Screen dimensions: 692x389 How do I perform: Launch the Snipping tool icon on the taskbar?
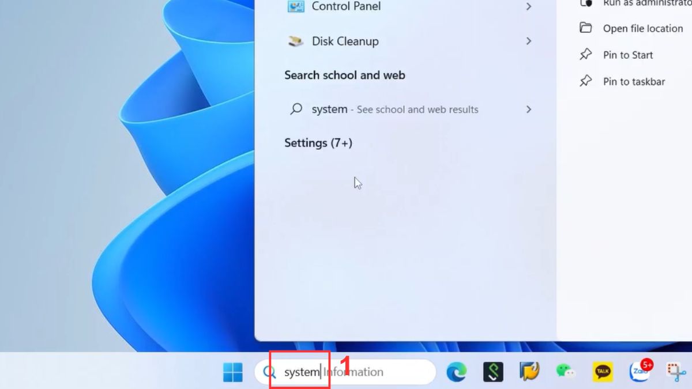click(x=674, y=372)
